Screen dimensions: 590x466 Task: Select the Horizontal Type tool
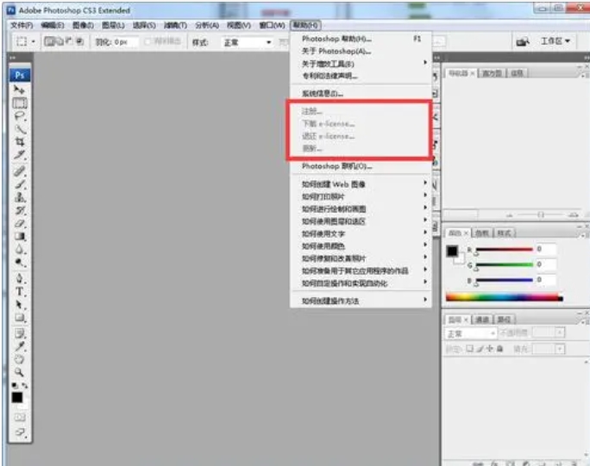pyautogui.click(x=19, y=292)
